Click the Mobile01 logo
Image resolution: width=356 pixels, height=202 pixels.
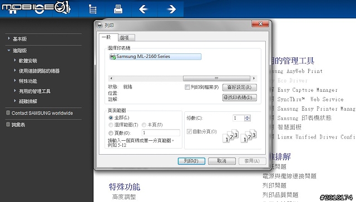pos(36,7)
